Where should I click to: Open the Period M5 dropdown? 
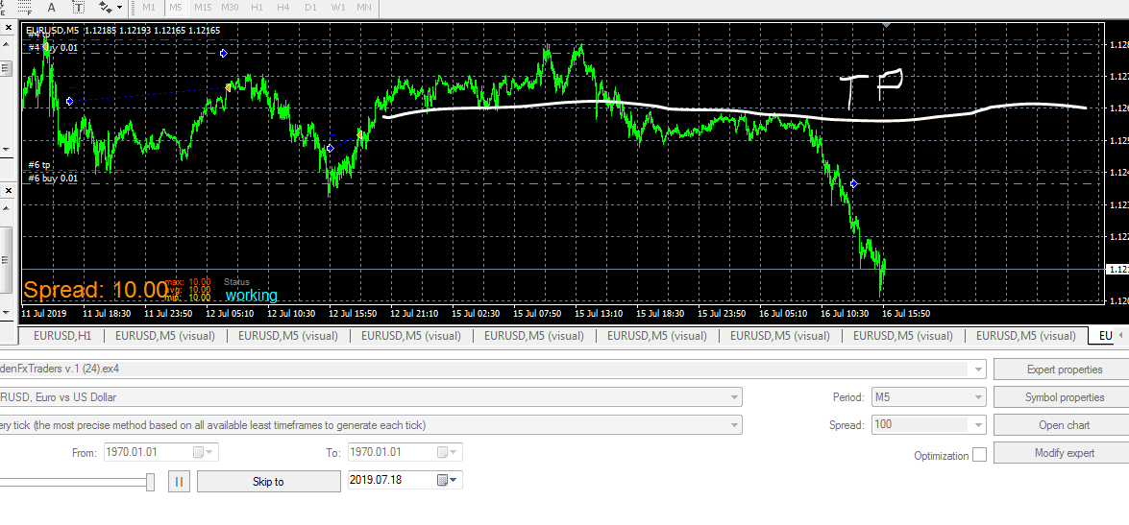point(978,397)
